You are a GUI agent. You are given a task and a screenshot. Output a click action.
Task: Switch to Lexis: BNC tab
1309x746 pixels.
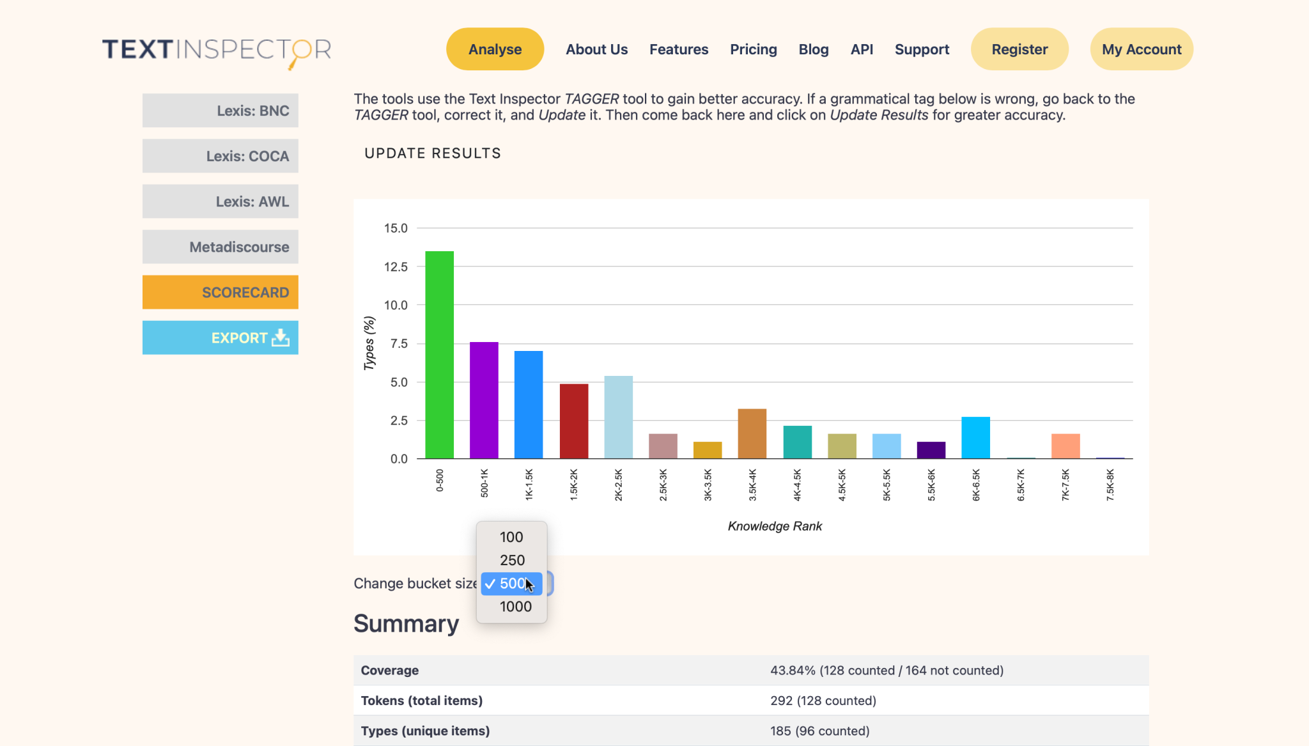221,111
